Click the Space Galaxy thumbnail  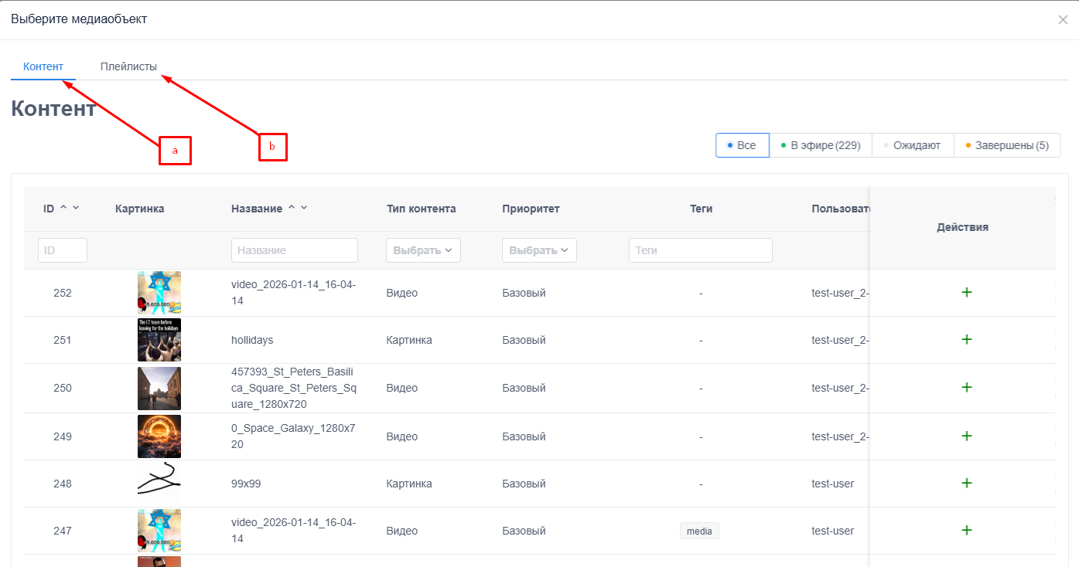tap(159, 436)
